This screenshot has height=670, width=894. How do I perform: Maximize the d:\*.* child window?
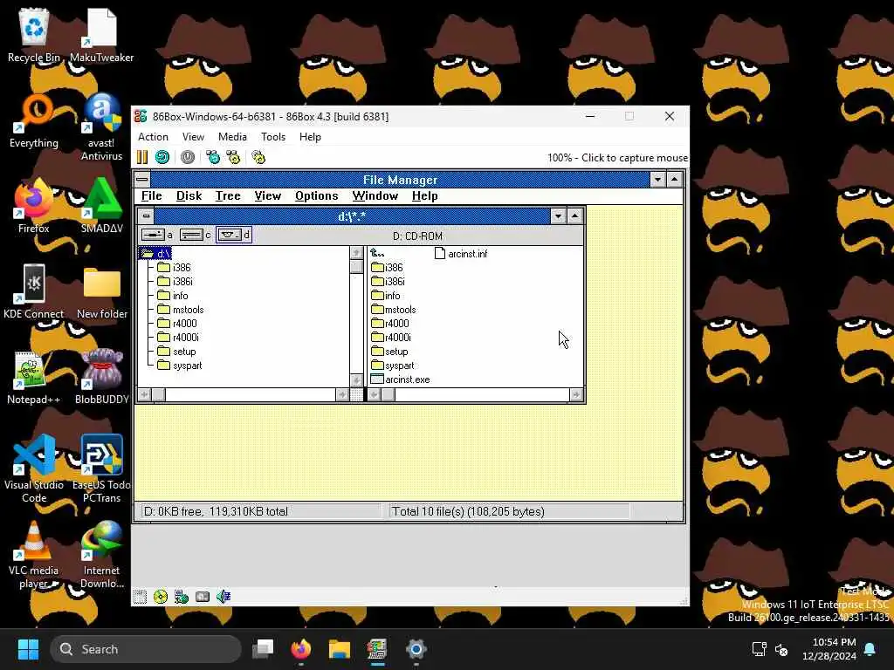coord(574,216)
